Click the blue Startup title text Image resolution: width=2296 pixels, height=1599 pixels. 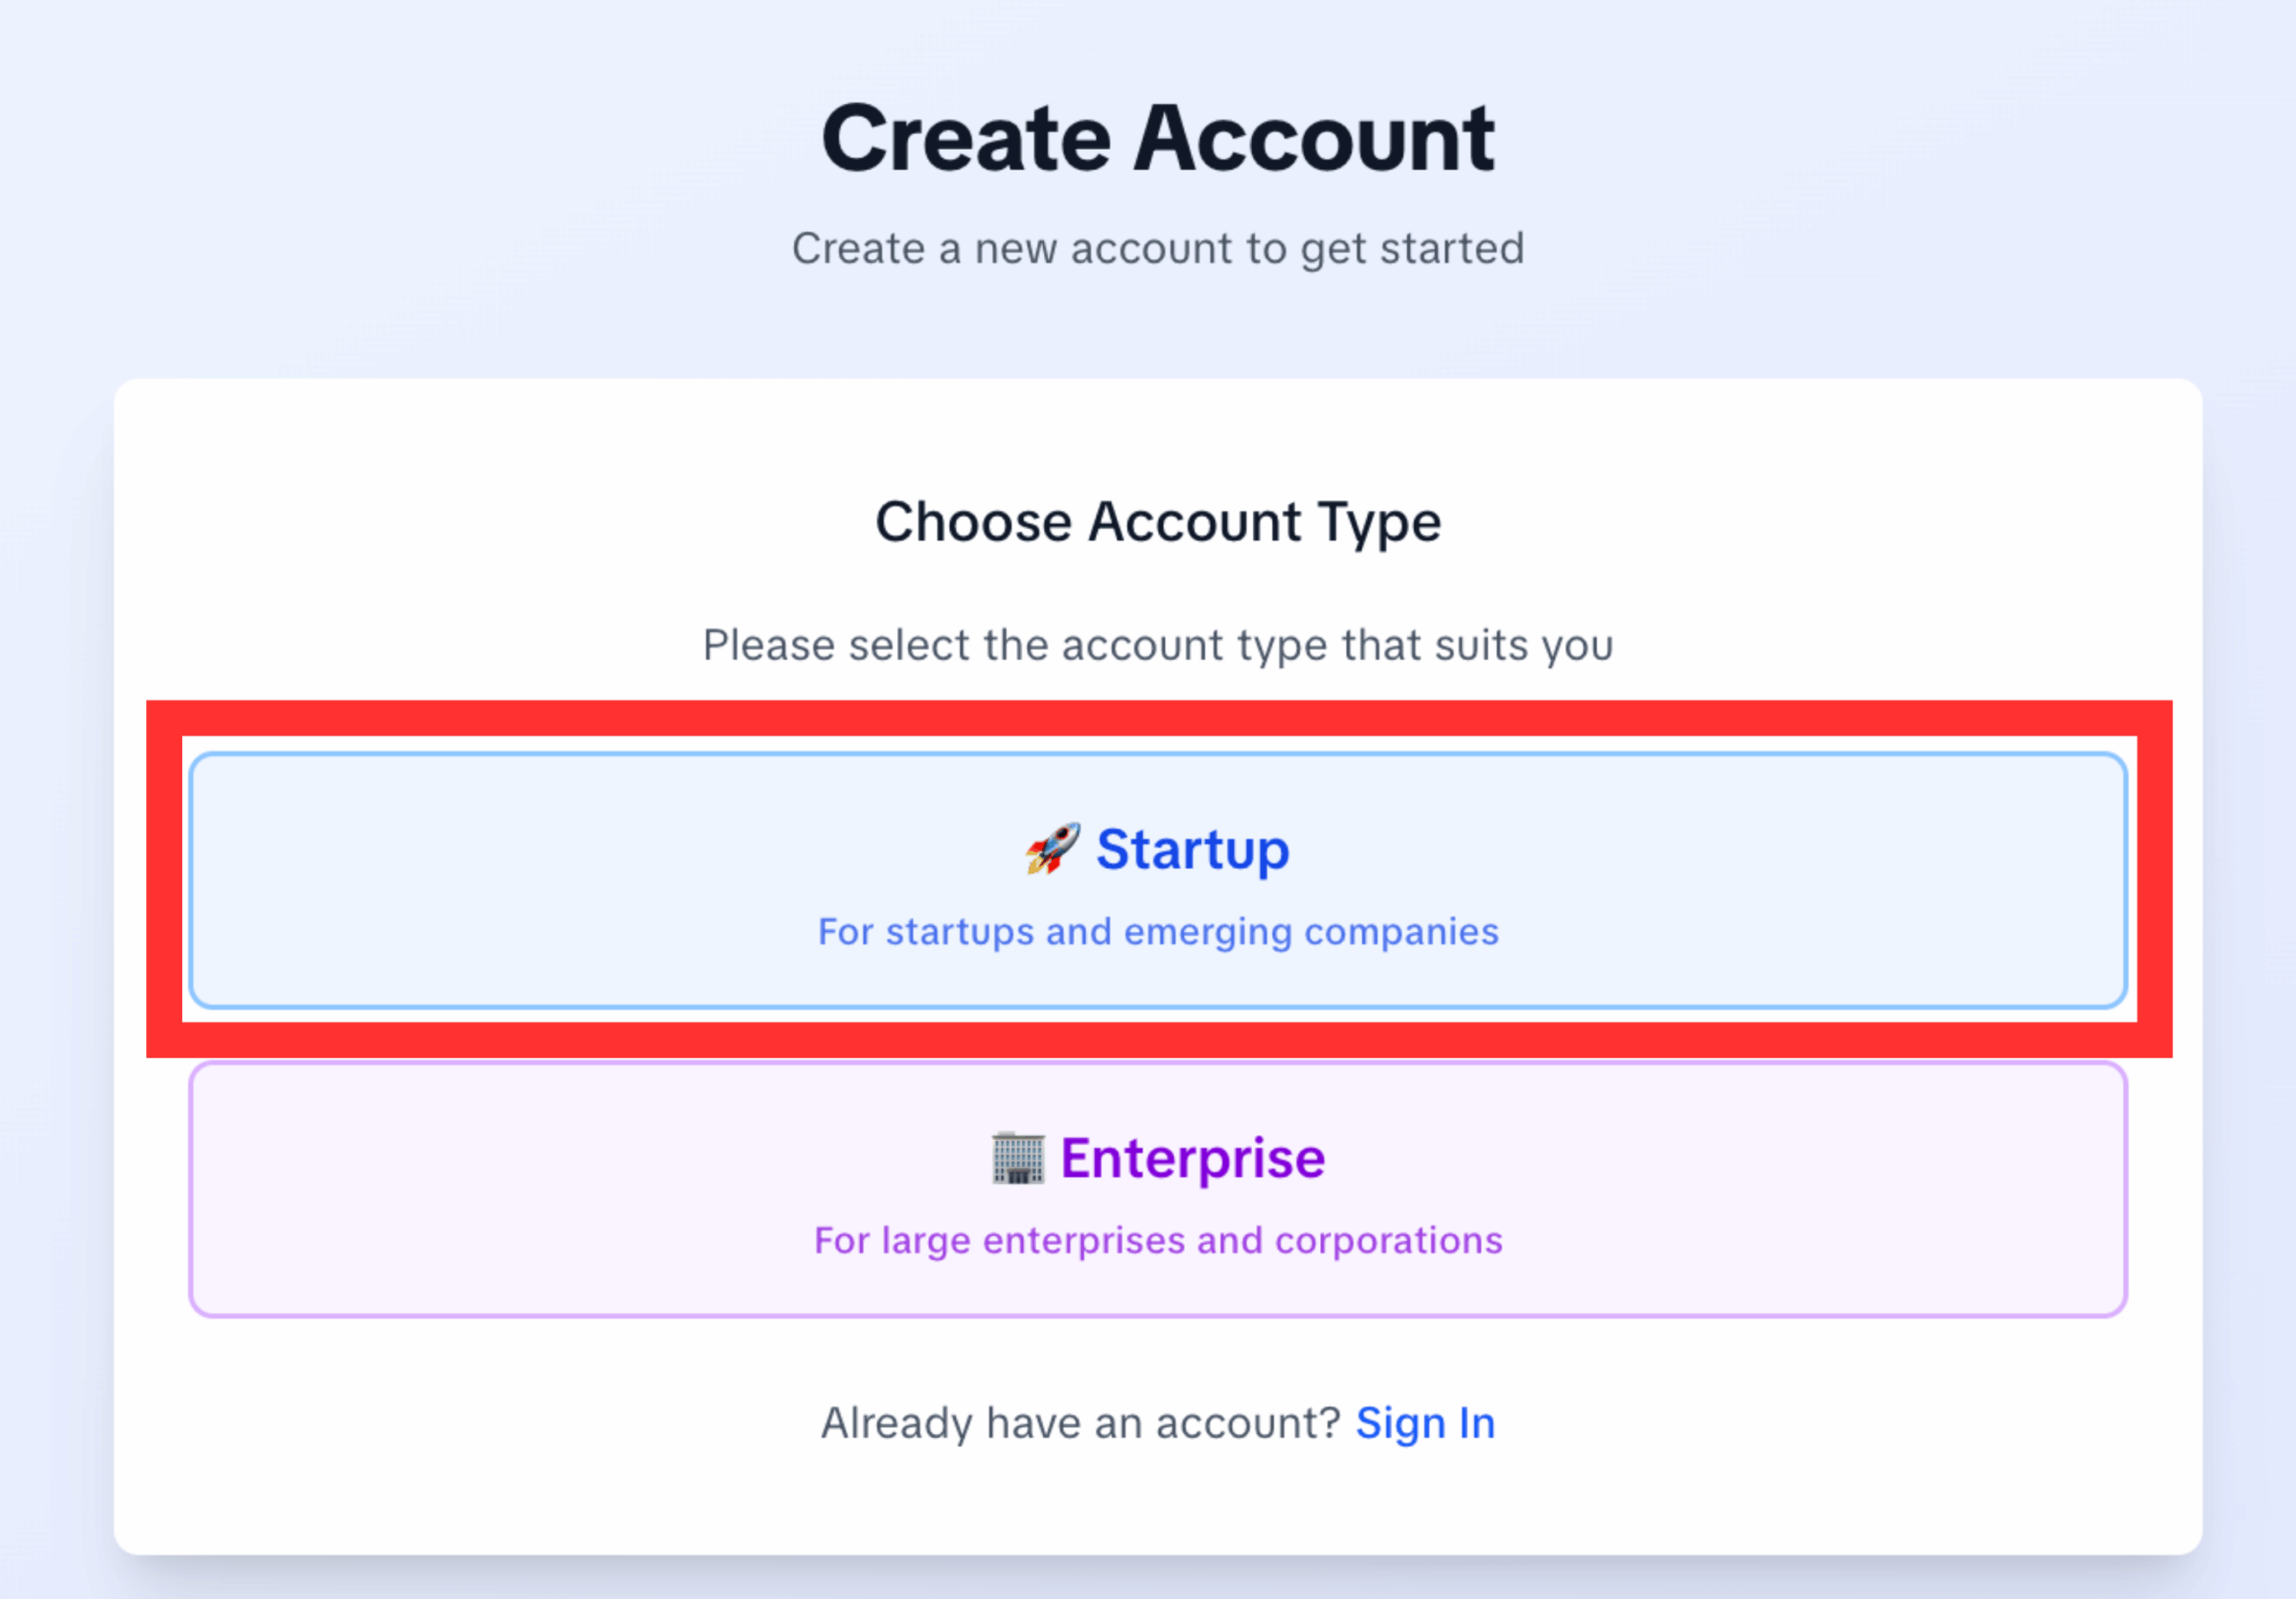coord(1193,850)
